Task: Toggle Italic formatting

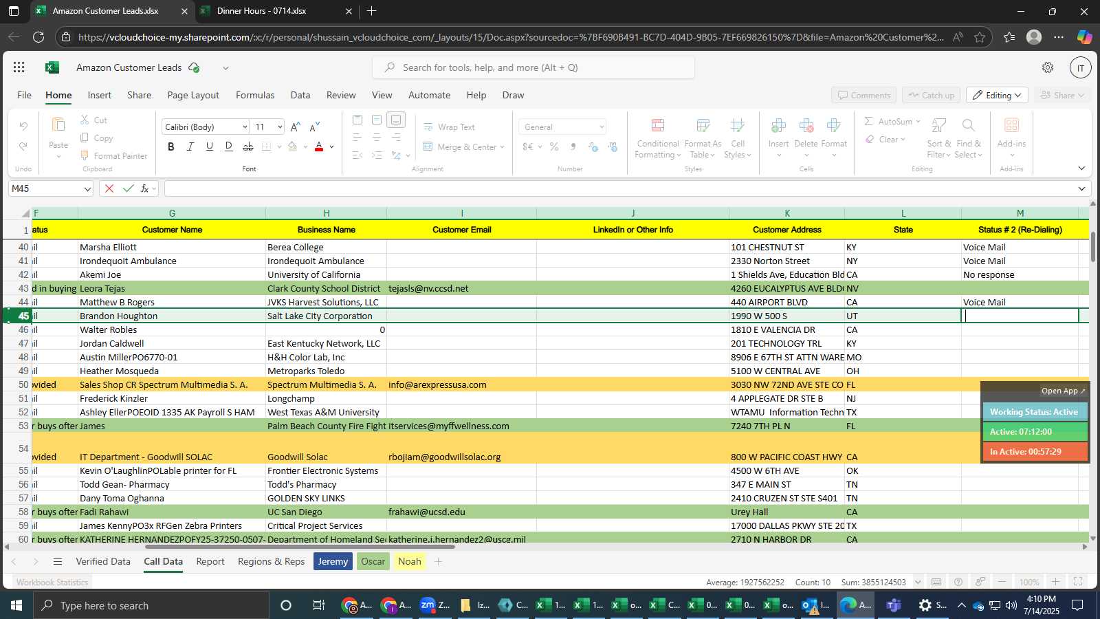Action: tap(190, 146)
